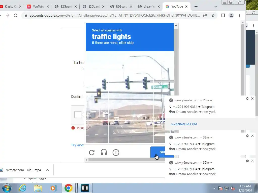Select Chrome in the taskbar

(69, 188)
